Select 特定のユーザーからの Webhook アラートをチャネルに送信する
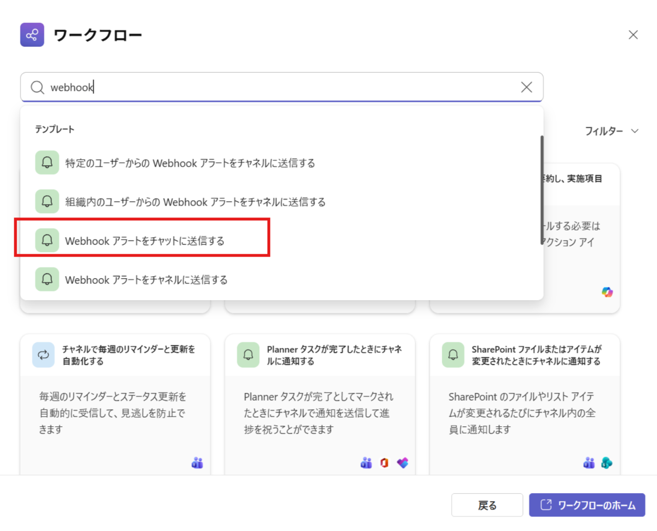 (190, 163)
